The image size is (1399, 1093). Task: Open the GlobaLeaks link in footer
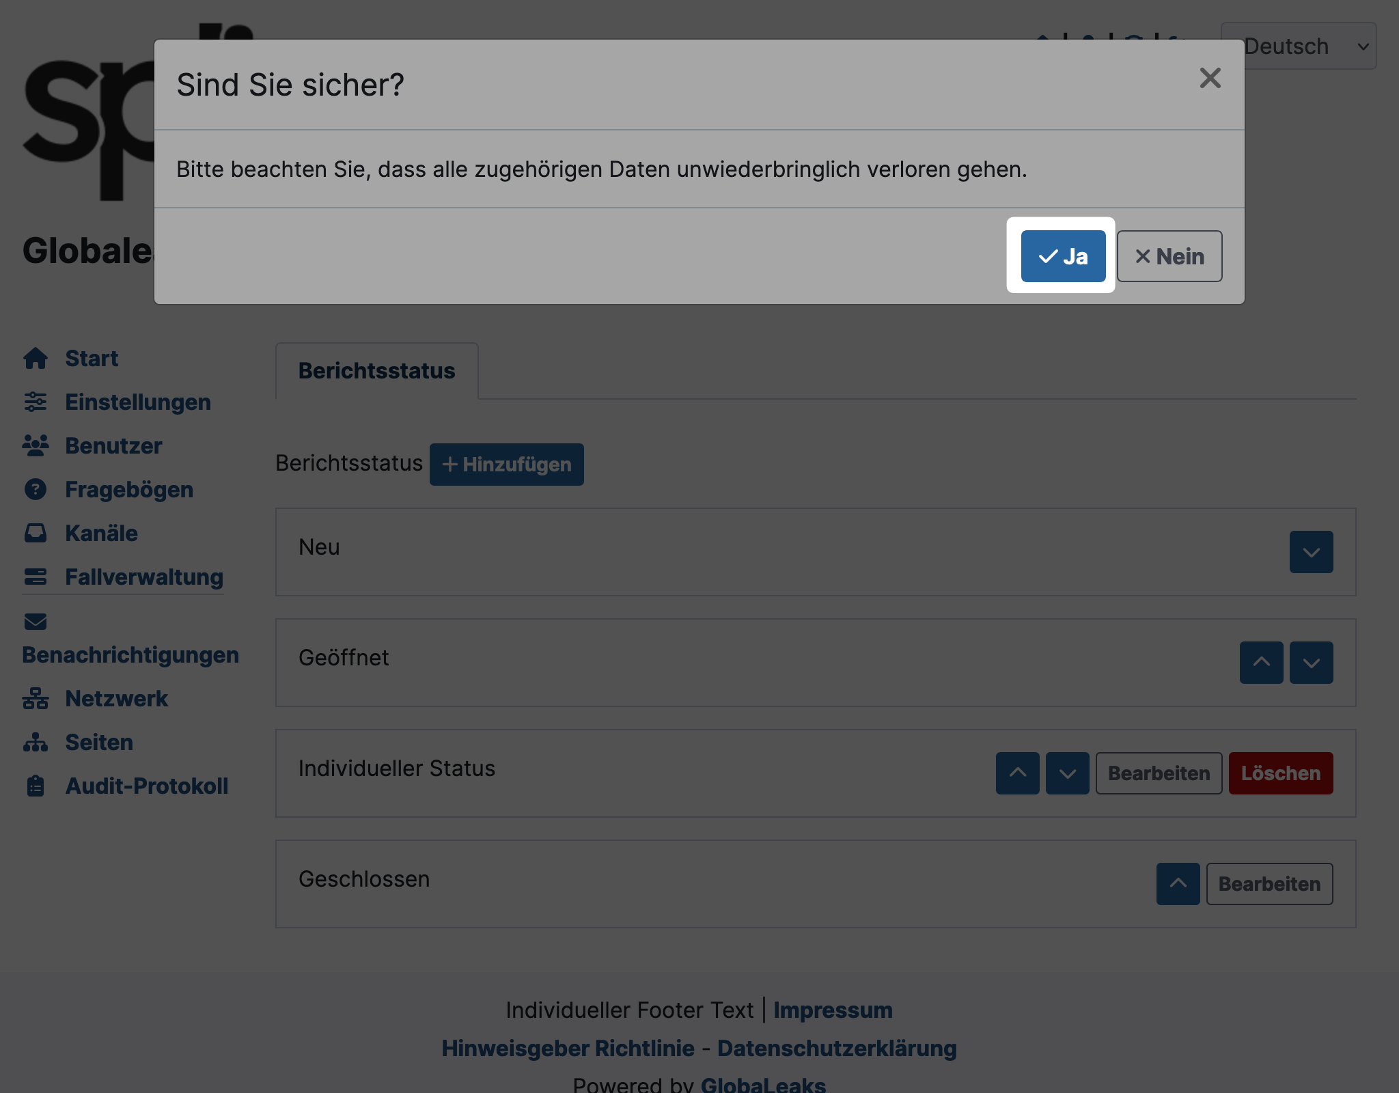tap(763, 1085)
